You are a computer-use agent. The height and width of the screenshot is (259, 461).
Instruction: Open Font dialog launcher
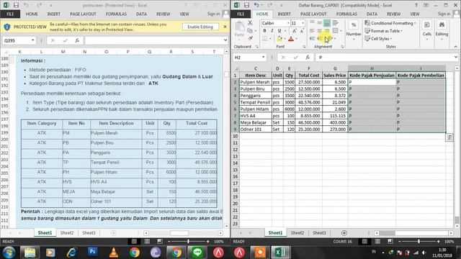[x=304, y=47]
